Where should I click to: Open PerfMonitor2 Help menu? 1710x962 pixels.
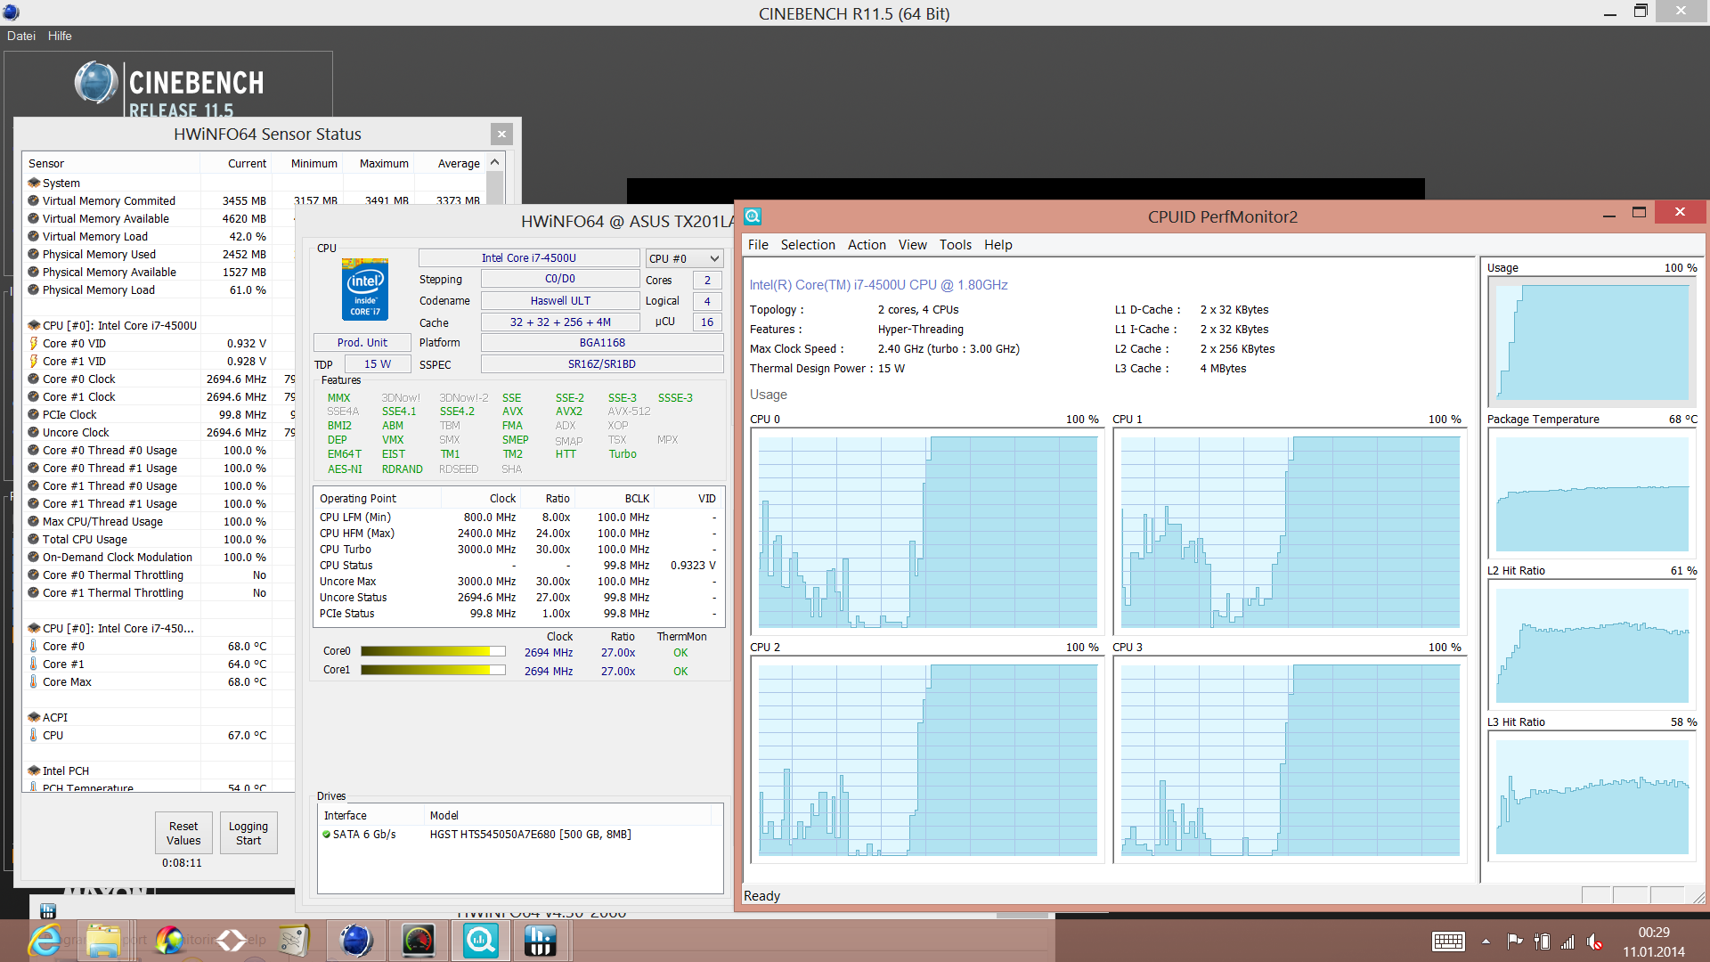[x=997, y=245]
